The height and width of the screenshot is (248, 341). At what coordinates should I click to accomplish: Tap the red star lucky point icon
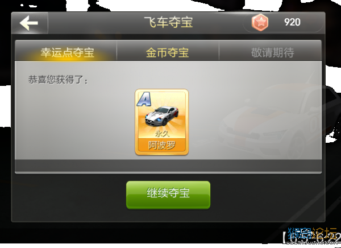(x=260, y=22)
